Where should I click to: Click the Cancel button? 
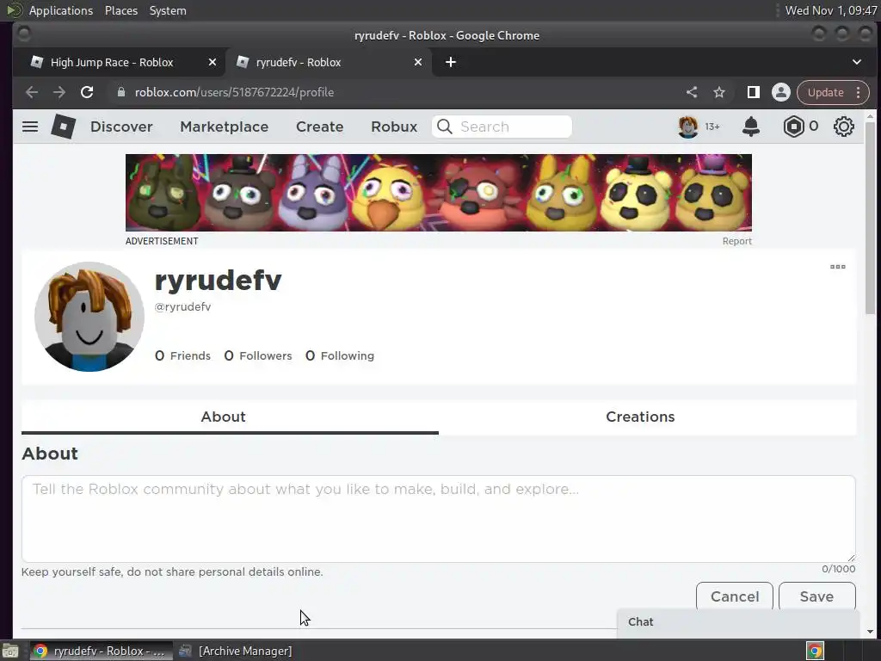735,596
